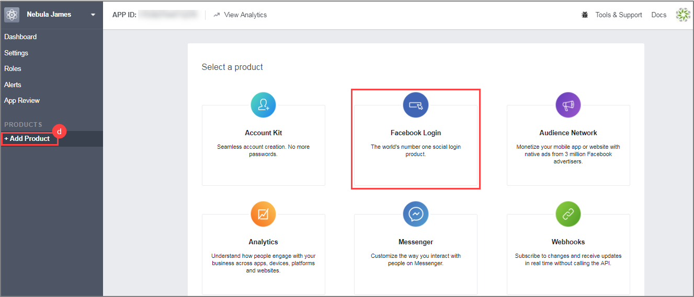Click the 'Subscribe to changes' description
The width and height of the screenshot is (694, 297).
click(x=568, y=259)
